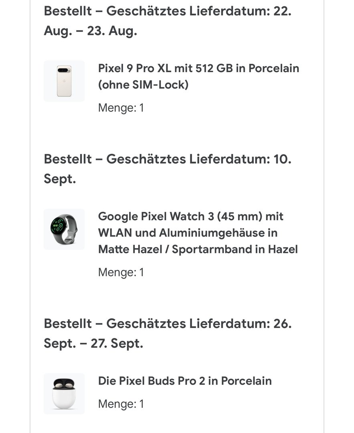Click the "Aug. – 23. Aug." date line
Viewport: 354px width, 433px height.
pyautogui.click(x=90, y=31)
